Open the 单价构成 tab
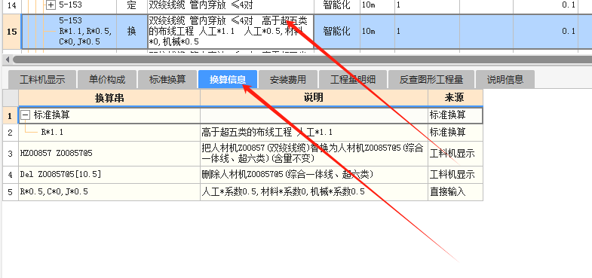592x278 pixels. 107,80
